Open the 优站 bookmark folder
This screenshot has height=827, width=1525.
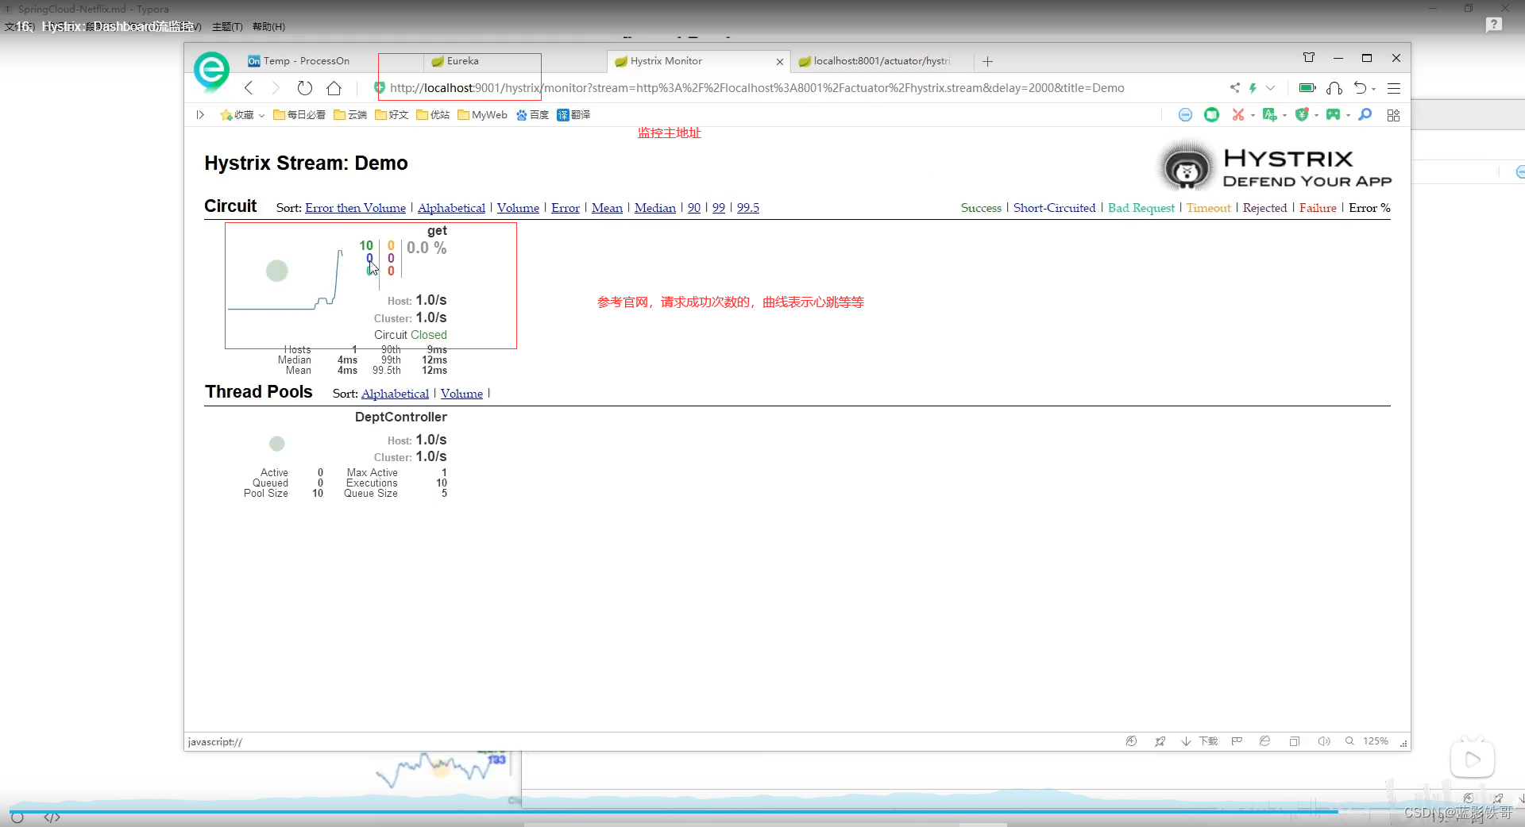coord(433,115)
